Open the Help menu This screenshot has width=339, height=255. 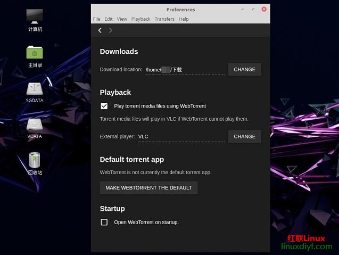(184, 19)
